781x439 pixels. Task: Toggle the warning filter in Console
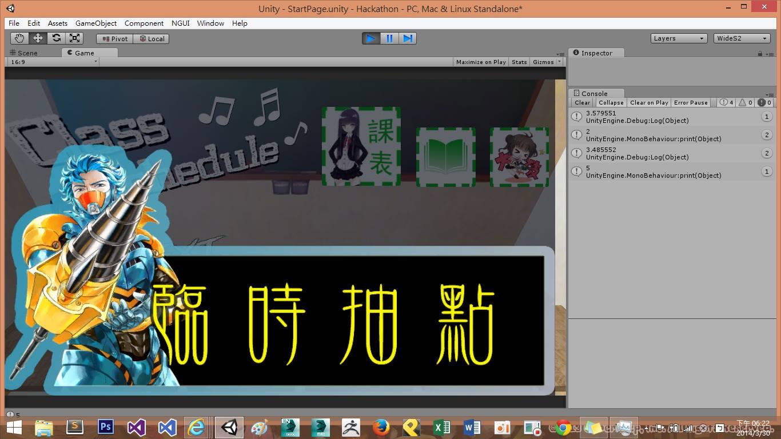(x=746, y=102)
